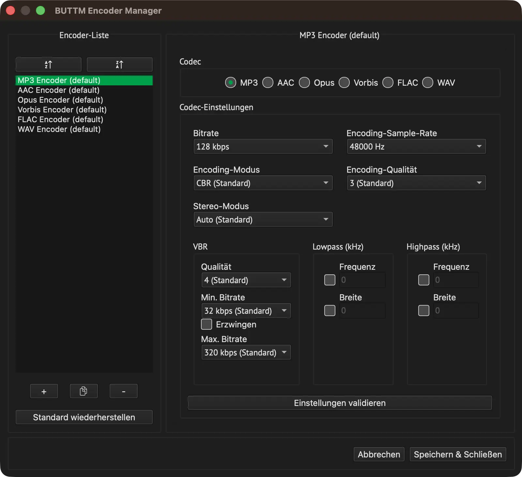
Task: Select WAV Encoder (default) in list
Action: point(84,129)
